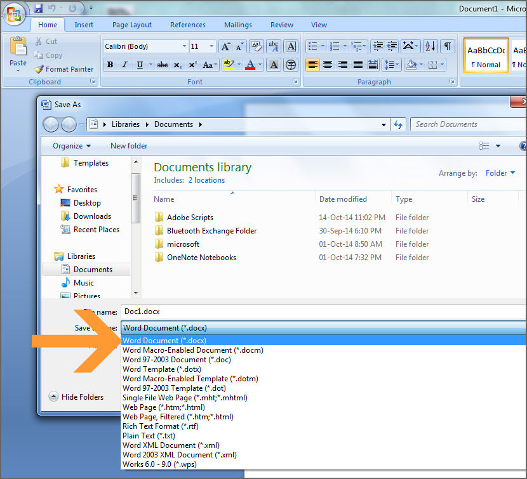This screenshot has width=527, height=479.
Task: Toggle Superscript formatting
Action: pyautogui.click(x=192, y=65)
